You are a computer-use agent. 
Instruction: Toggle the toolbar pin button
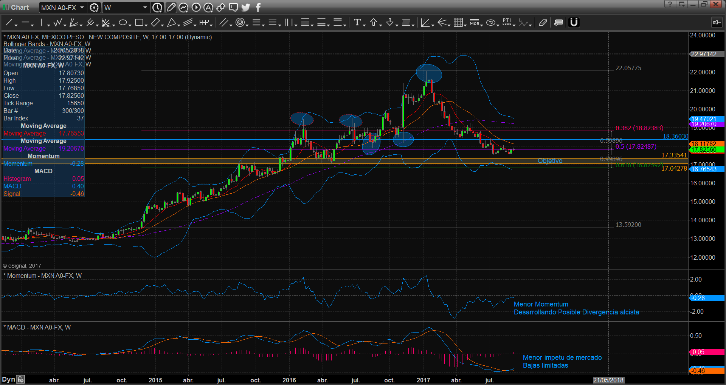(x=716, y=22)
